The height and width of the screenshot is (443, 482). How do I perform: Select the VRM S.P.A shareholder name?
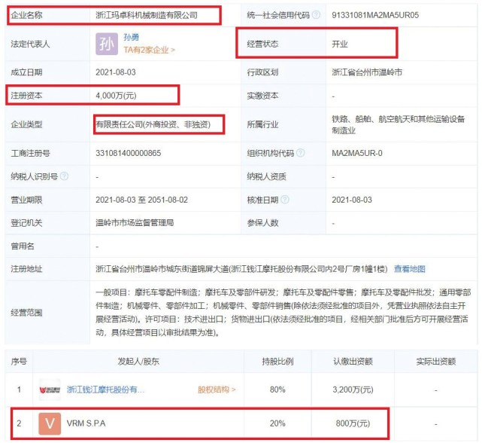(x=86, y=423)
